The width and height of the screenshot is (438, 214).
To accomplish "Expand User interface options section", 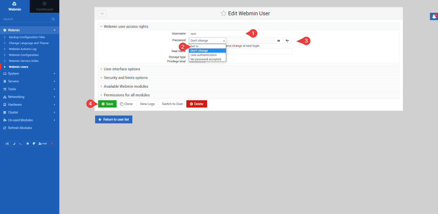I will click(x=249, y=69).
